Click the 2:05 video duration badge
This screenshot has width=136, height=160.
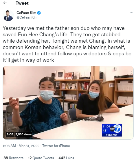point(10,134)
